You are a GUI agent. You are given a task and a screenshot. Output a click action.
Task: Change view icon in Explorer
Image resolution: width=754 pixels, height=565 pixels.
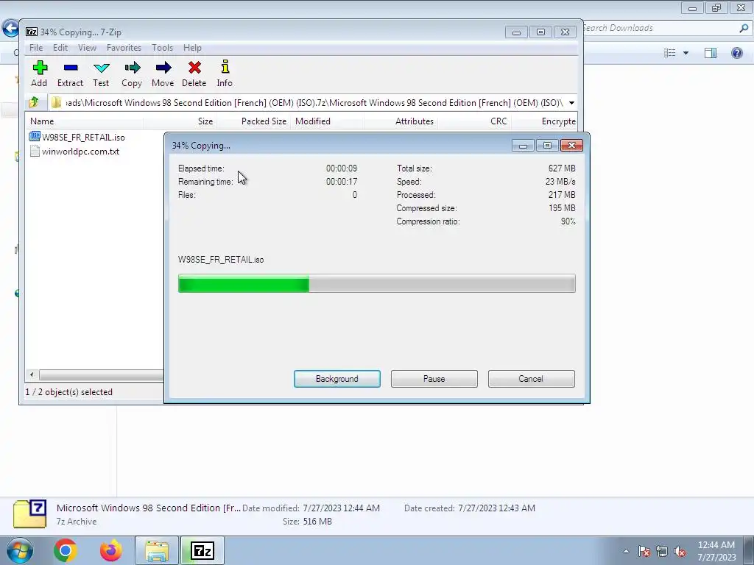point(670,53)
